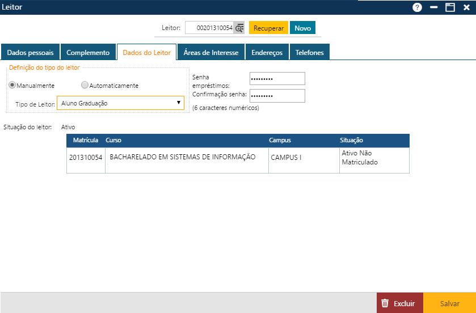Click the help question mark icon
The image size is (476, 313).
click(417, 7)
